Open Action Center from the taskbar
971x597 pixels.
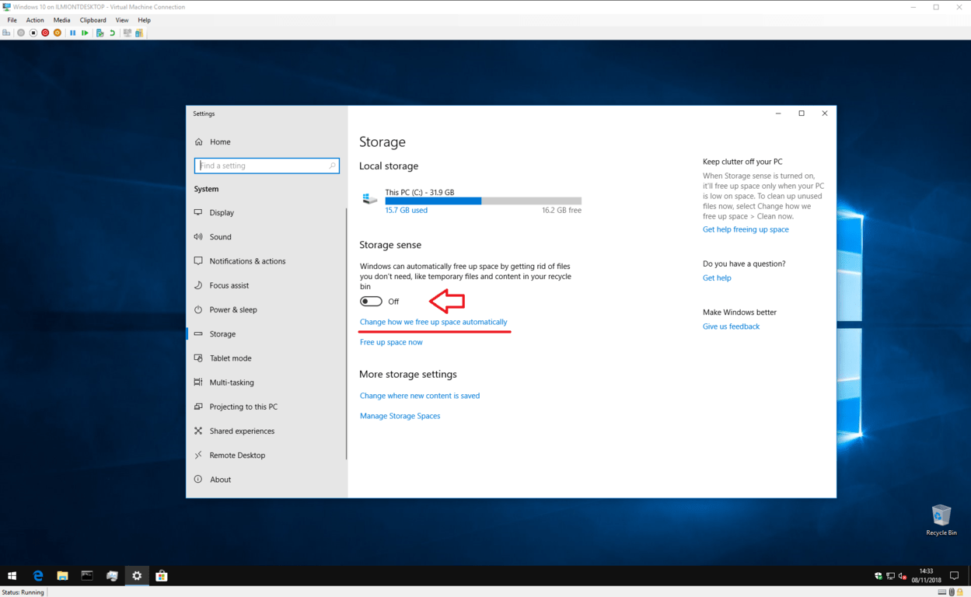pyautogui.click(x=954, y=576)
